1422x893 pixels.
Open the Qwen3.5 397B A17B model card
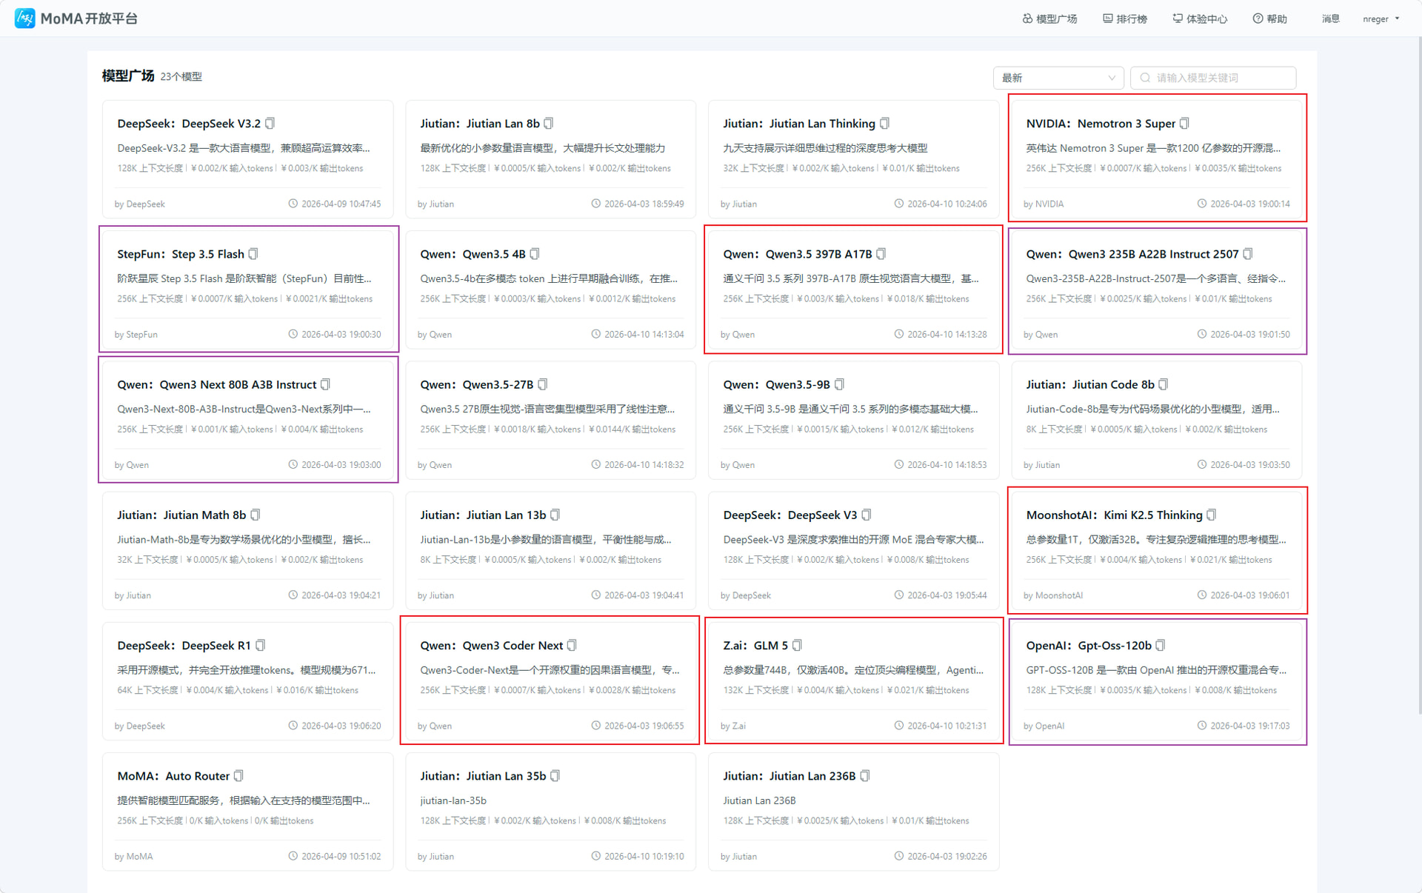pyautogui.click(x=853, y=290)
